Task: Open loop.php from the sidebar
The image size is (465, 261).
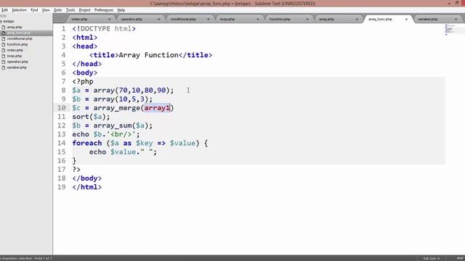Action: tap(15, 56)
